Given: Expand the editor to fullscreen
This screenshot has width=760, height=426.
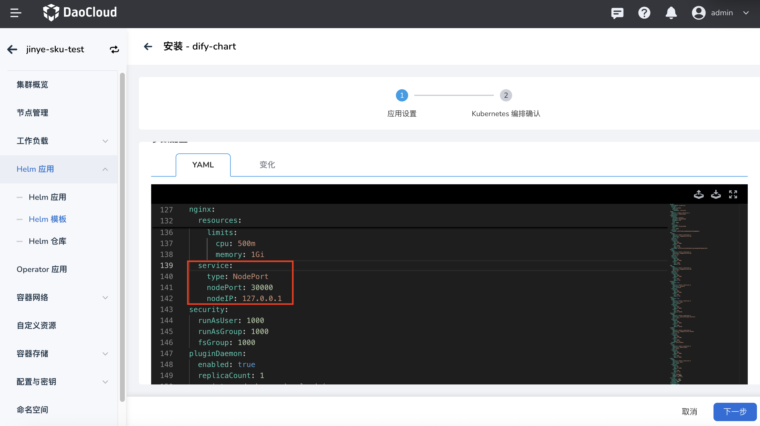Looking at the screenshot, I should click(x=733, y=194).
